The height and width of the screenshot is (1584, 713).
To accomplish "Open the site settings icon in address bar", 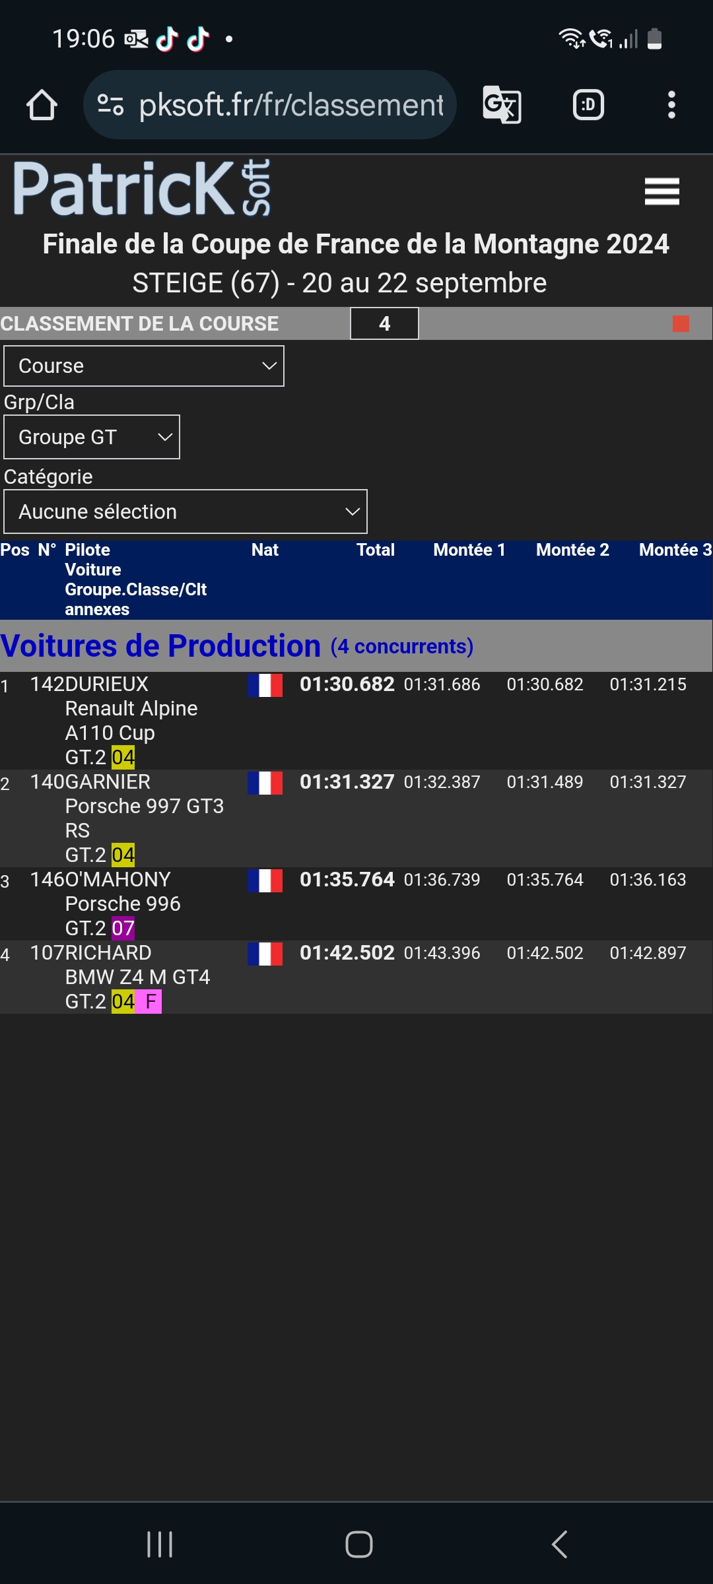I will coord(110,105).
